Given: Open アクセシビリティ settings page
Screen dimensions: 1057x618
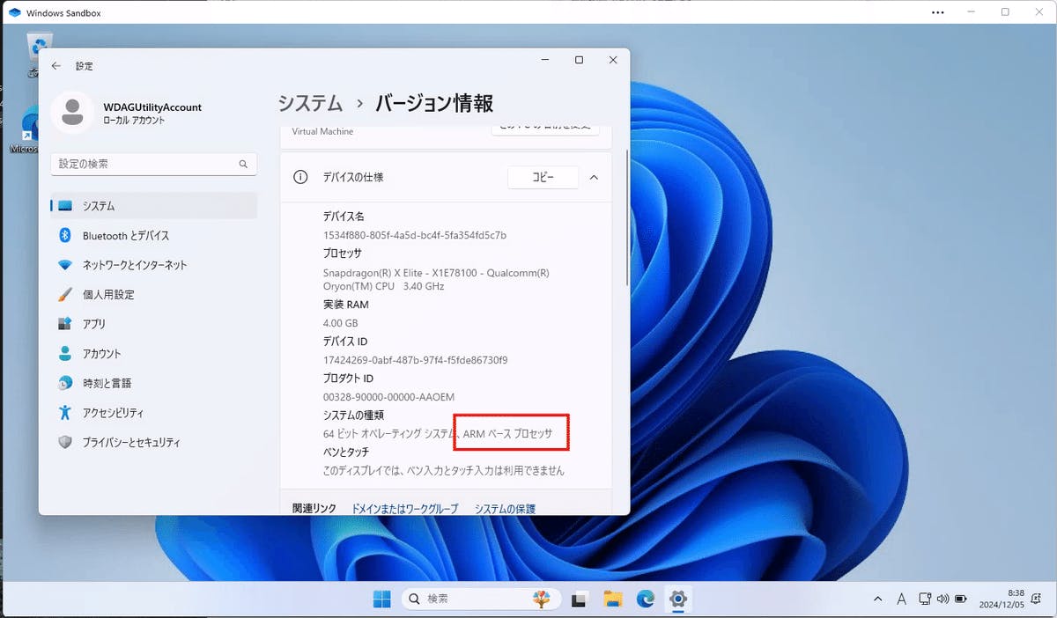Looking at the screenshot, I should 113,413.
